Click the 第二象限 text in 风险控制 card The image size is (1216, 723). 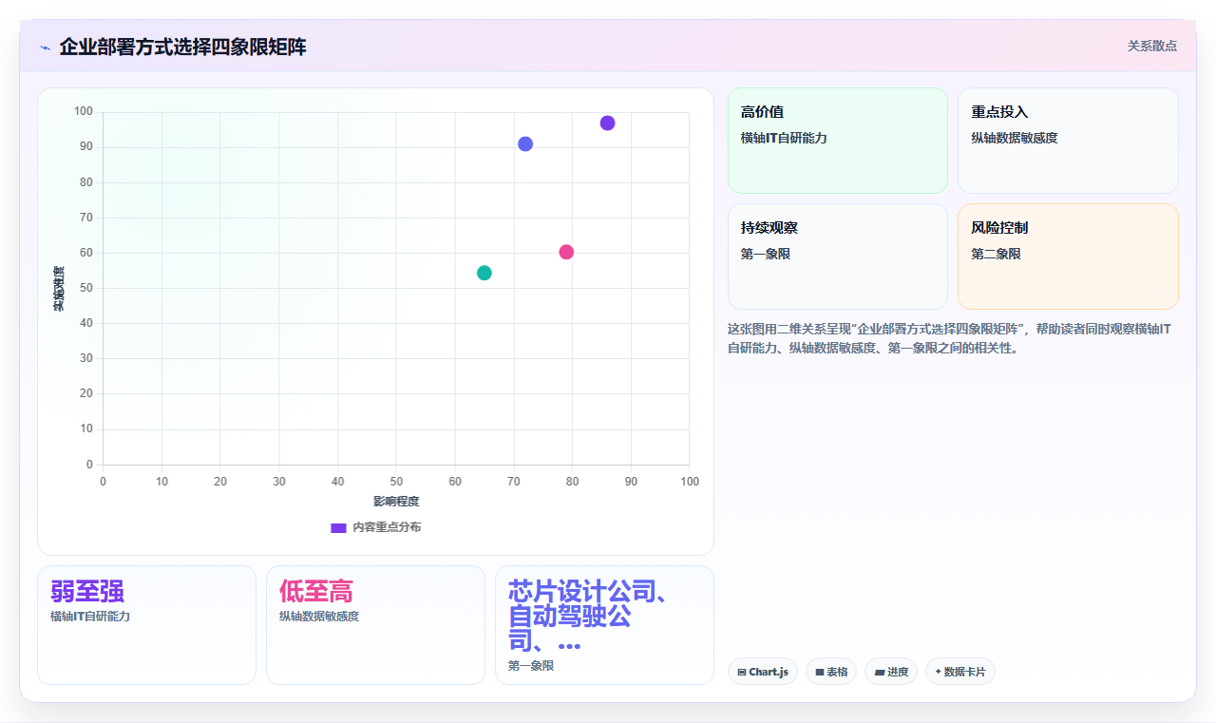coord(996,254)
